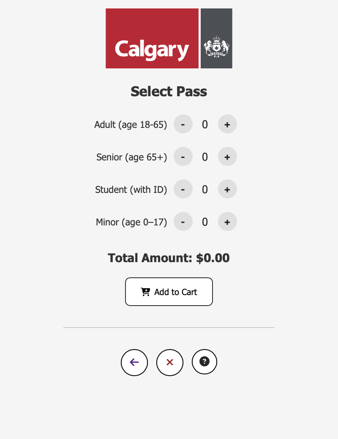This screenshot has width=338, height=439.
Task: Increment the Minor (age 0–17) pass count
Action: [227, 222]
